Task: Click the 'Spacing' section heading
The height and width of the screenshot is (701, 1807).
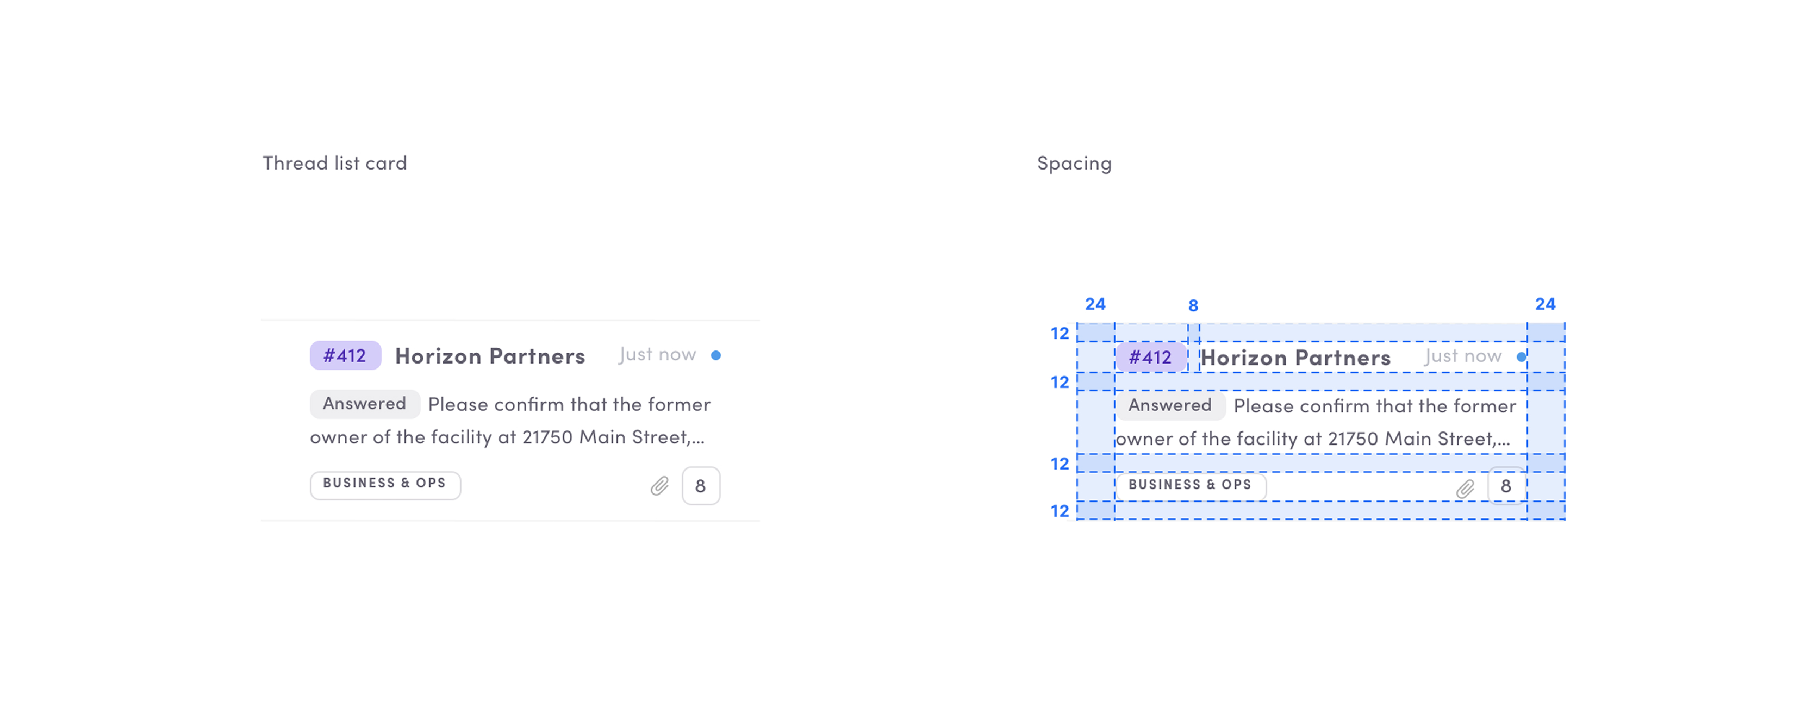Action: pyautogui.click(x=1074, y=164)
